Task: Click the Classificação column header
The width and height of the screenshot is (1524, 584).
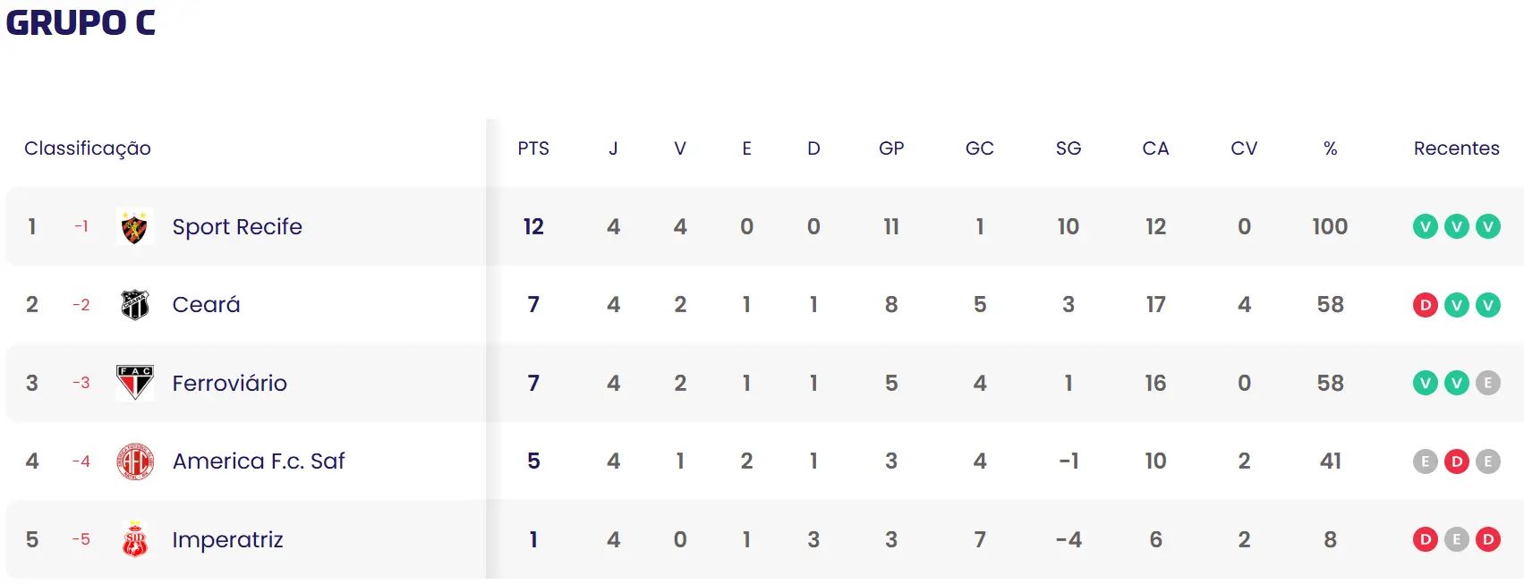Action: pyautogui.click(x=88, y=148)
